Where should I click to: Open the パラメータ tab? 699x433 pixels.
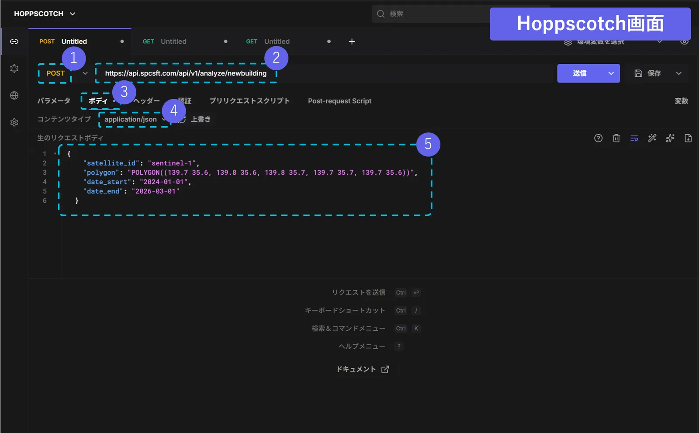54,101
